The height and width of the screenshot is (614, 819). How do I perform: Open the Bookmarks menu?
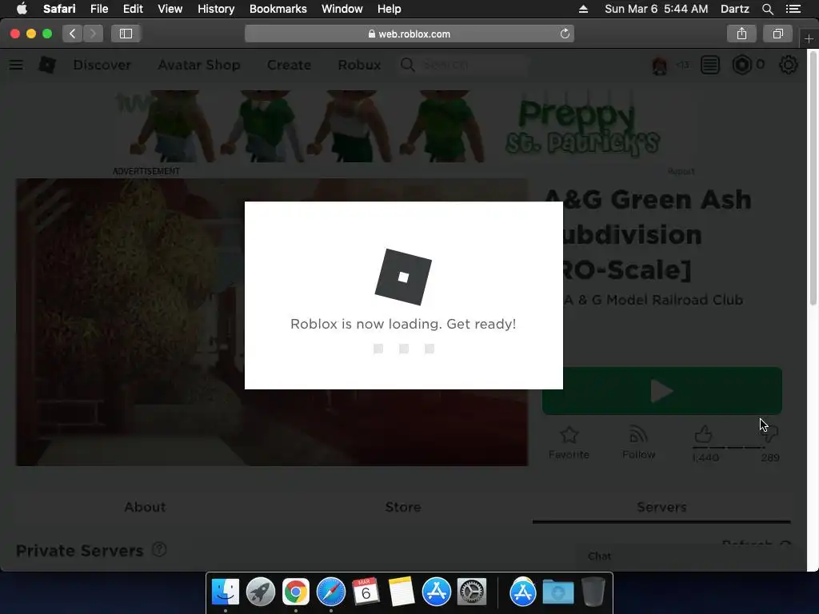[x=278, y=9]
